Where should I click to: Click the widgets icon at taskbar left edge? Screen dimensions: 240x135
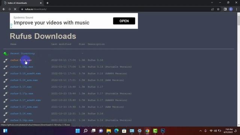pos(5,131)
